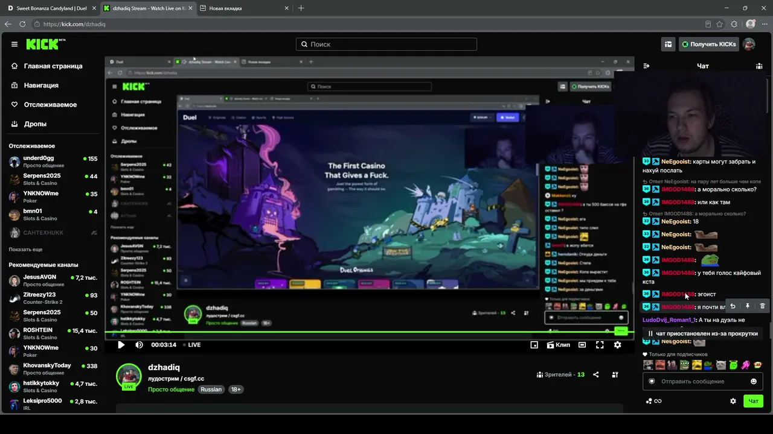Open channel points infinity balance
This screenshot has height=434, width=773.
[654, 401]
